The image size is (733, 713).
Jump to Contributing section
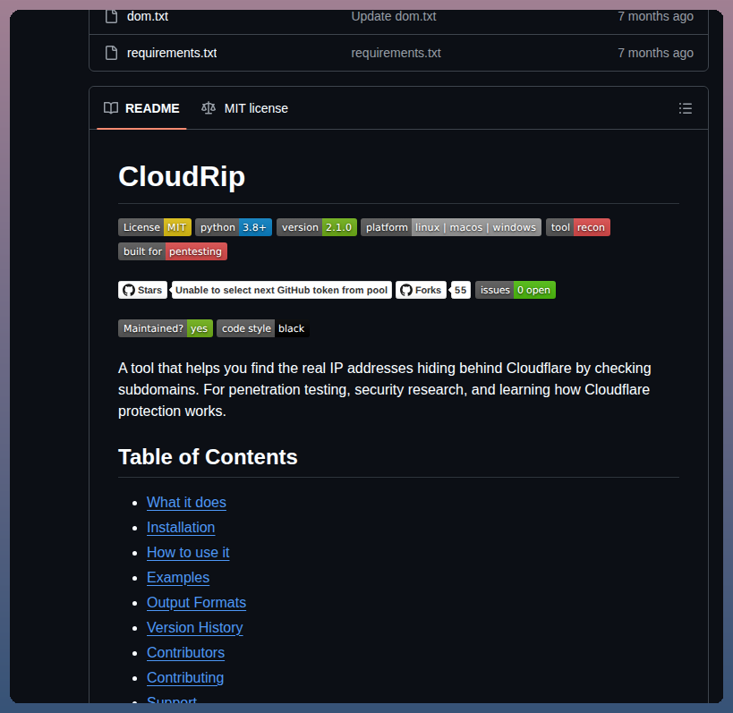[185, 678]
